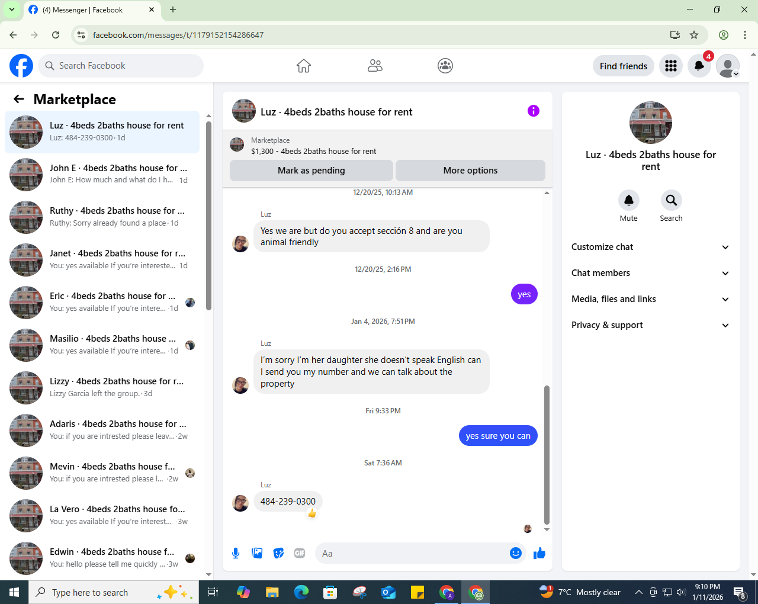This screenshot has height=604, width=758.
Task: Open the Masilio conversation
Action: click(x=102, y=345)
